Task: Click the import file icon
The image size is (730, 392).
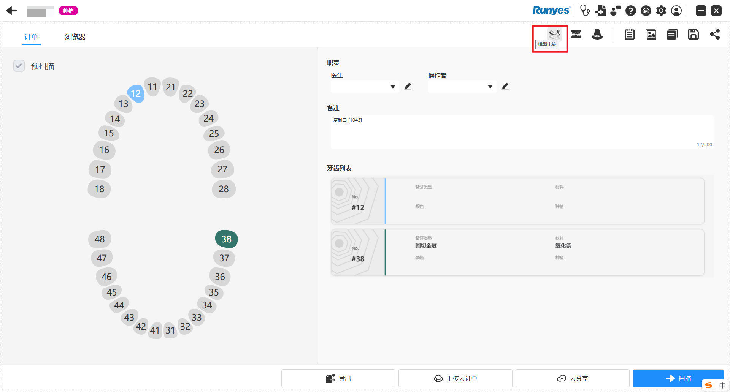Action: [x=601, y=11]
